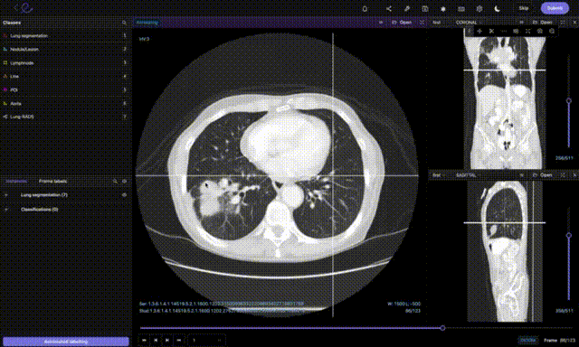Screen dimensions: 579x347
Task: Click Open in sagittal view header
Action: 543,175
